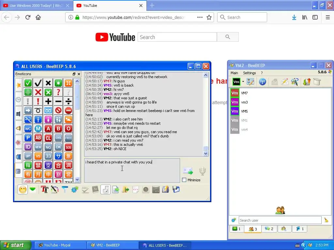This screenshot has width=334, height=250.
Task: Switch to the flower emoticon category tab
Action: (x=19, y=142)
